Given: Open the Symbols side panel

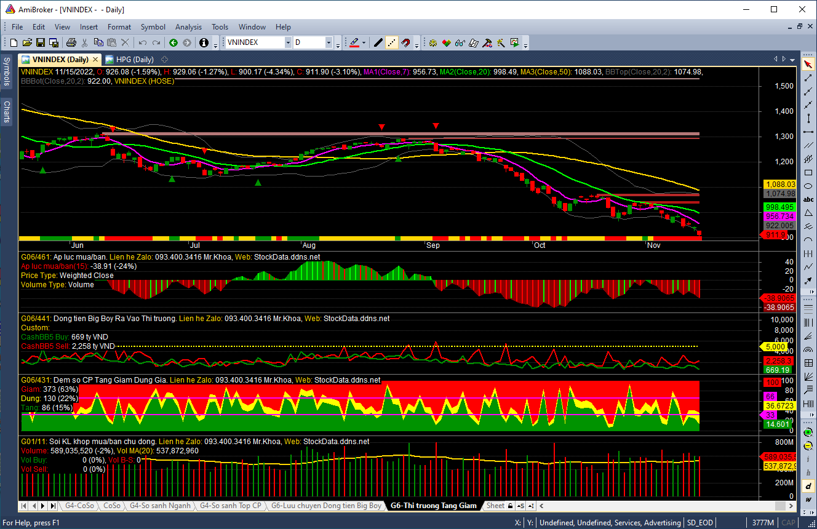Looking at the screenshot, I should [x=6, y=72].
